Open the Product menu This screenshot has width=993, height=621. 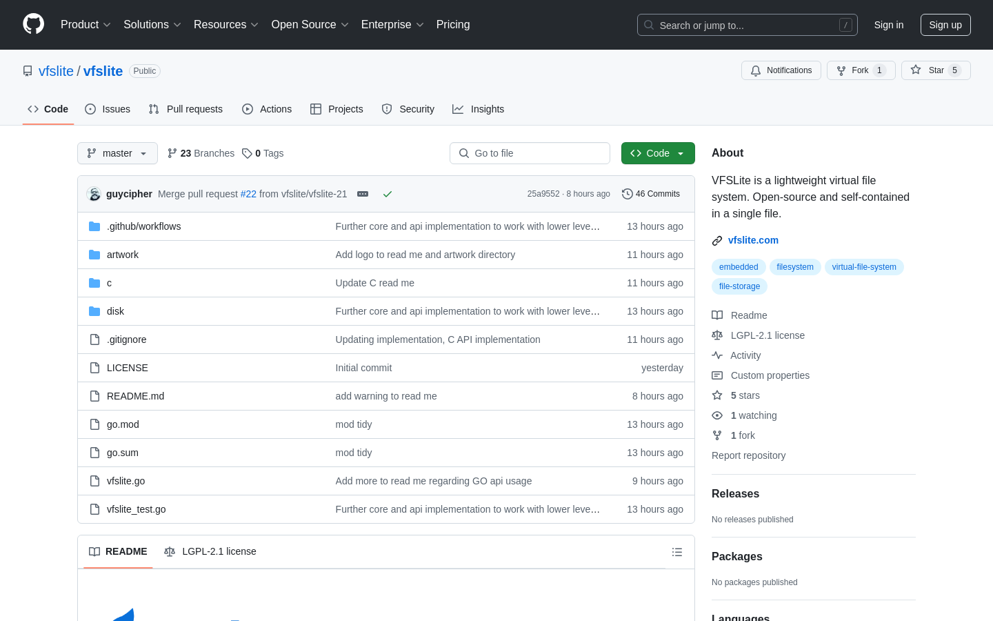point(86,25)
